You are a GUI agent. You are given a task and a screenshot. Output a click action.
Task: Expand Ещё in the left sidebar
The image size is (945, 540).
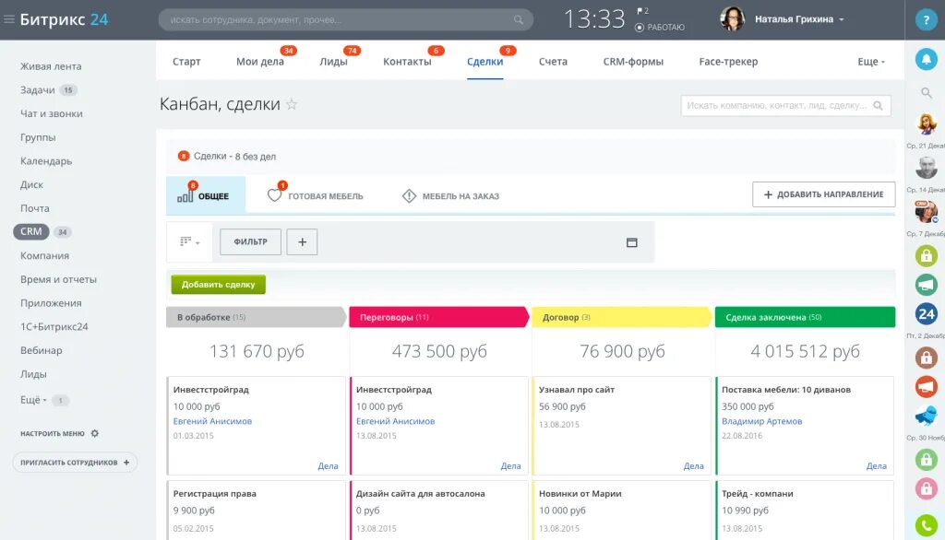(x=33, y=400)
